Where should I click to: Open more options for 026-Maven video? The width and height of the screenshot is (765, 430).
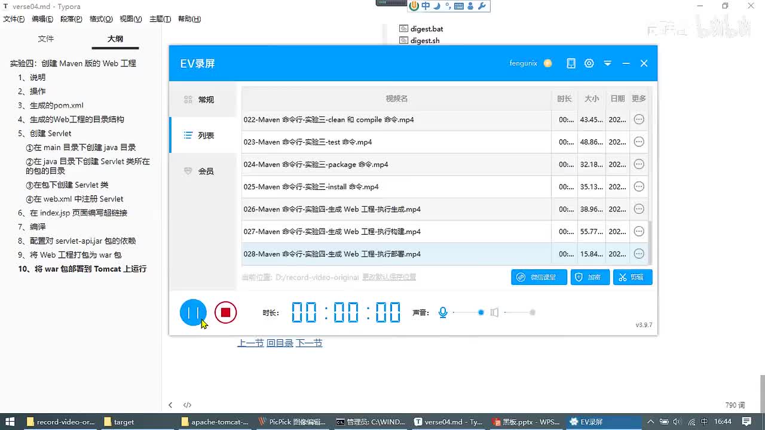639,209
